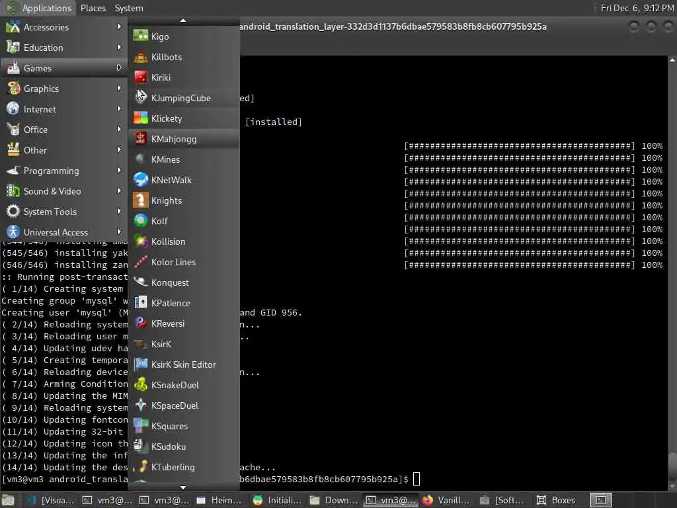Open Kolor Lines game
Screen dimensions: 677x508
pos(184,262)
